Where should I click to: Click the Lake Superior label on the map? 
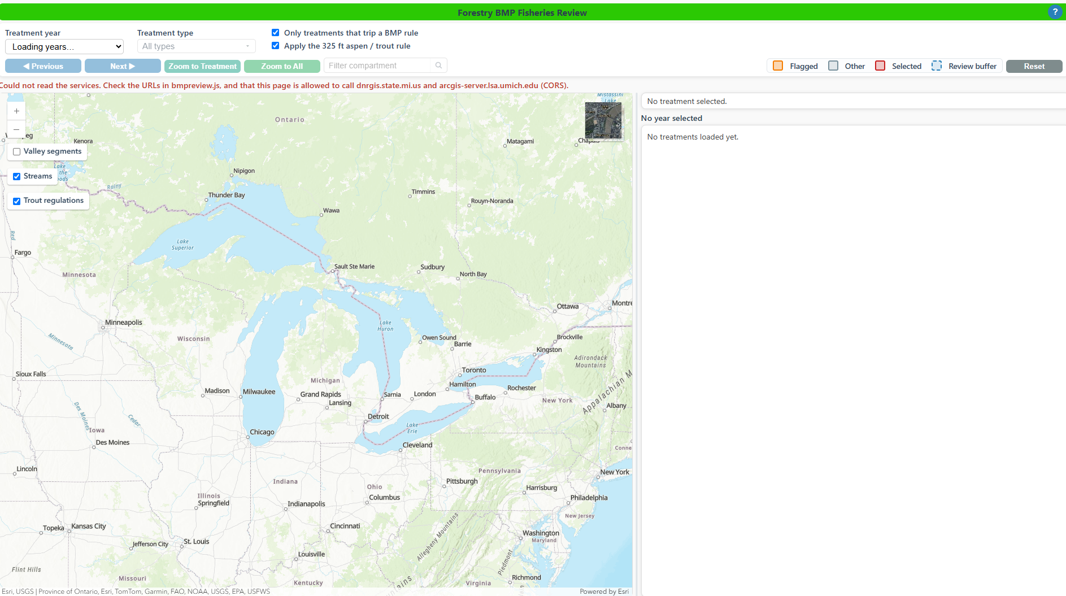tap(182, 245)
